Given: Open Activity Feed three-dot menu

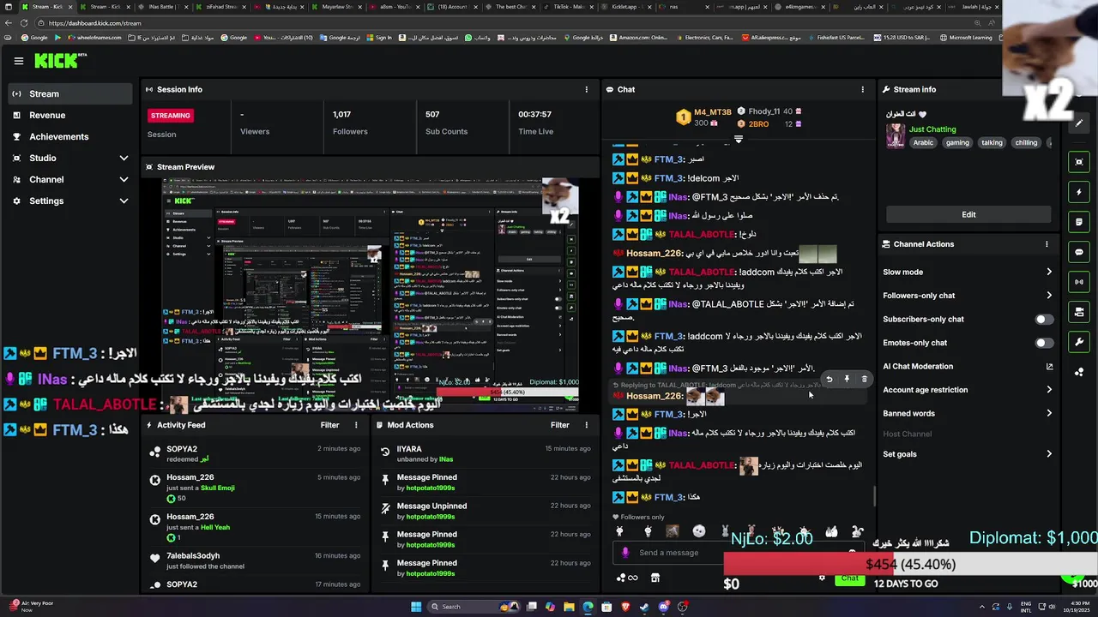Looking at the screenshot, I should point(356,425).
